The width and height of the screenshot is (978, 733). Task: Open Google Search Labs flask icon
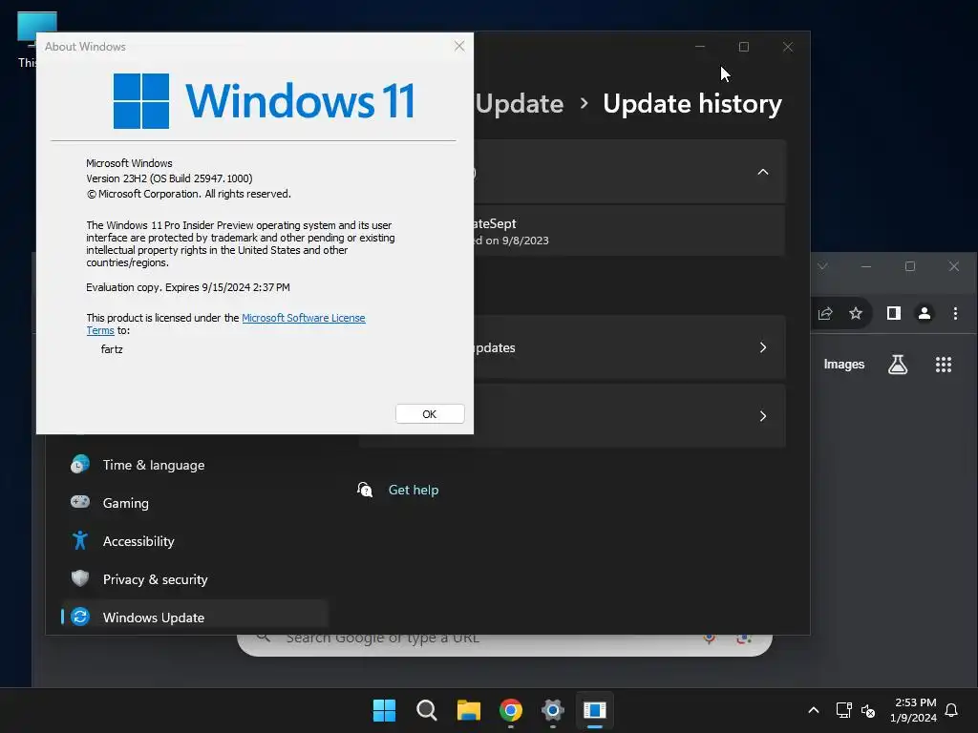[898, 365]
